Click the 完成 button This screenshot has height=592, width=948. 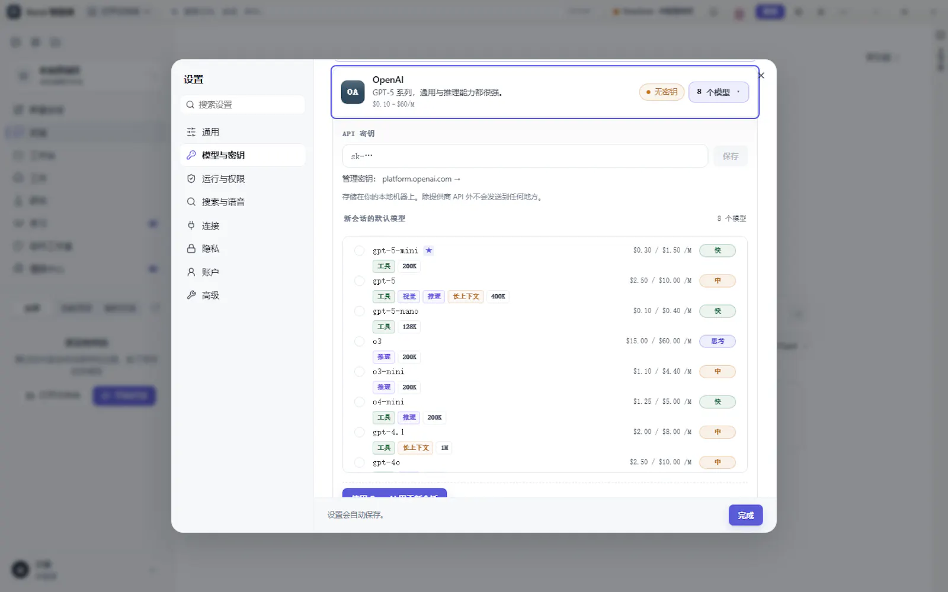745,516
